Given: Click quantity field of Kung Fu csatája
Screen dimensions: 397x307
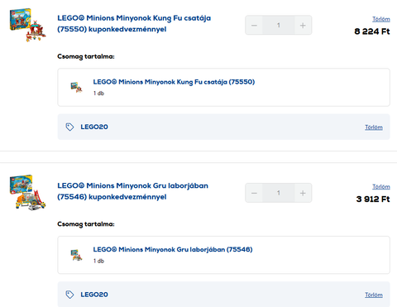Looking at the screenshot, I should pos(279,25).
